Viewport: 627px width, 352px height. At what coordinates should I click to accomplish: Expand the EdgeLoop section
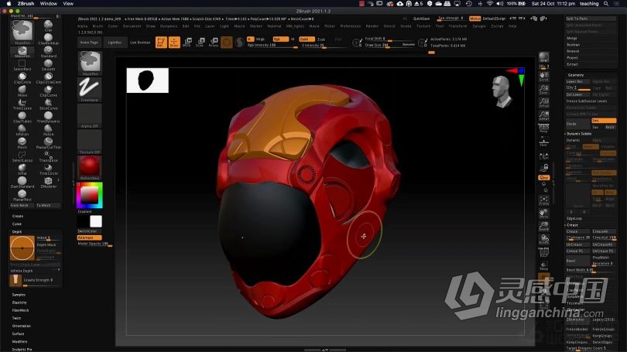click(x=574, y=219)
